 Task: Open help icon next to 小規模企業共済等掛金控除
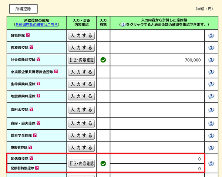coord(56,72)
